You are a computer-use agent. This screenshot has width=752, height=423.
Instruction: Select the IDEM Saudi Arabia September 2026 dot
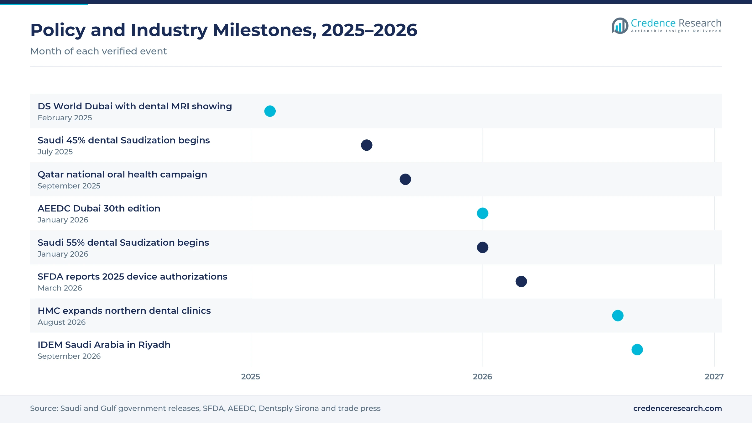[x=637, y=350]
